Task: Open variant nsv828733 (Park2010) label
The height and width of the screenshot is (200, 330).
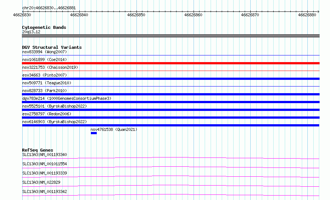Action: [44, 91]
